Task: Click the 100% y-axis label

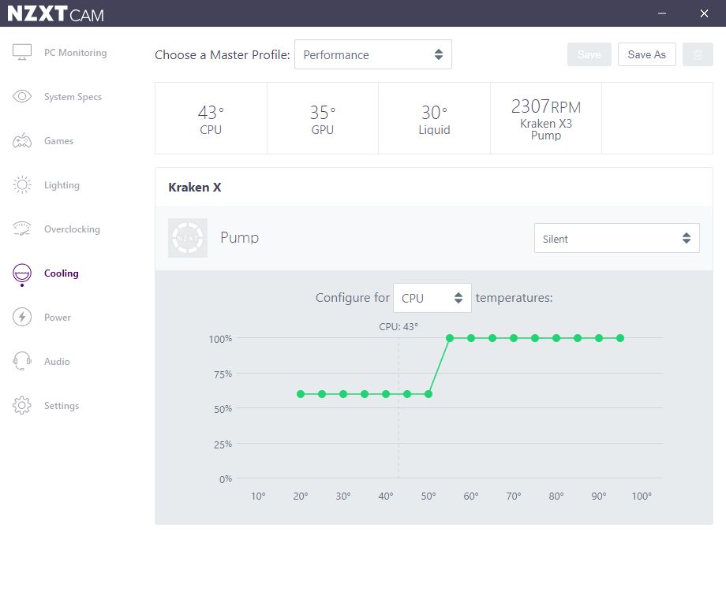Action: (220, 339)
